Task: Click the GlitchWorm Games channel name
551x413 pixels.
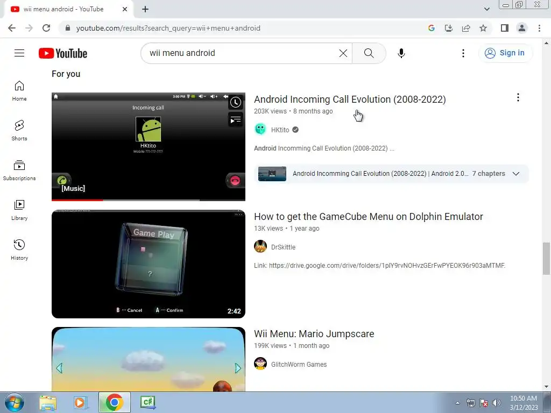Action: coord(299,365)
